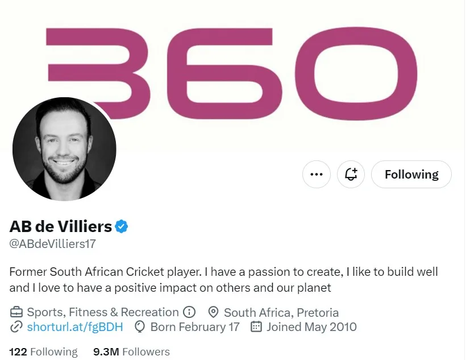The image size is (466, 360).
Task: Turn on notifications with the bell icon
Action: [351, 175]
